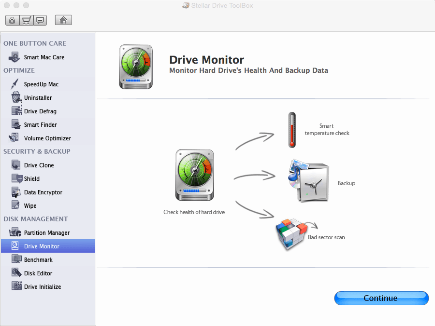Click the 'Backup' label text

tap(346, 183)
